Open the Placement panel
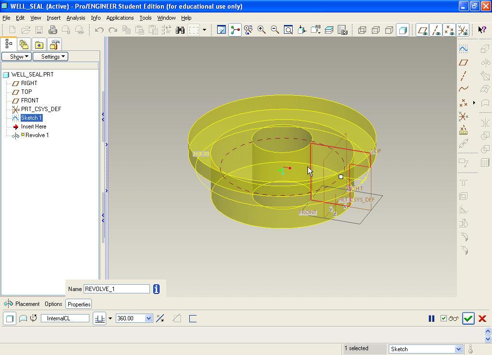492x355 pixels. point(27,304)
